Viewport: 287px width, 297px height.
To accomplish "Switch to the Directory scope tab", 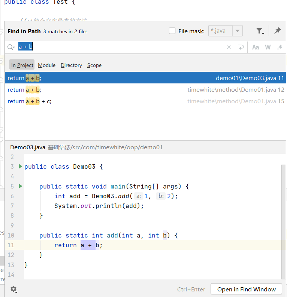I will 71,65.
